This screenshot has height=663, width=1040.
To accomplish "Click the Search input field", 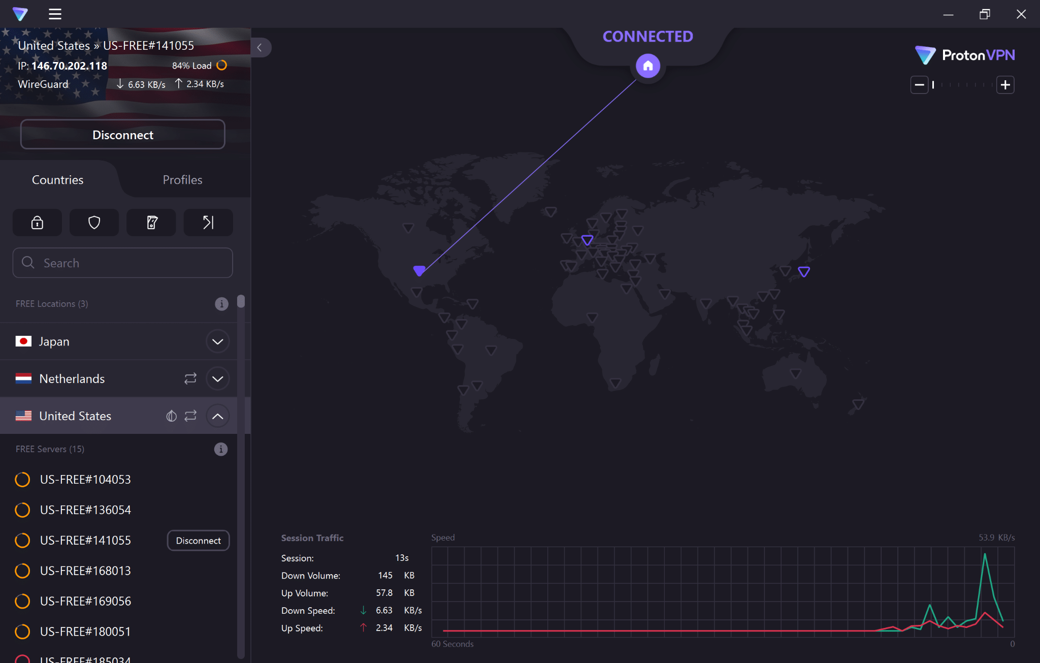I will pyautogui.click(x=123, y=263).
